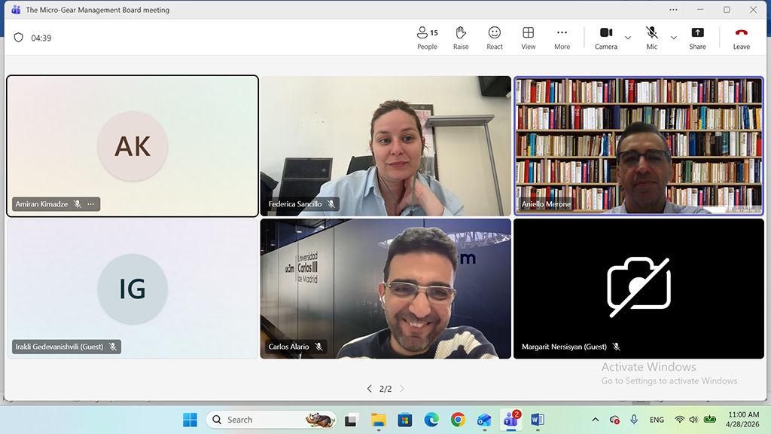Click the shield security icon near timer

[x=19, y=38]
